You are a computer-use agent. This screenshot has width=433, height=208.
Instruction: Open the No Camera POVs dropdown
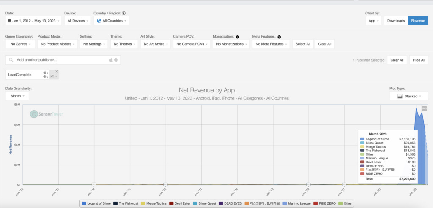point(192,44)
